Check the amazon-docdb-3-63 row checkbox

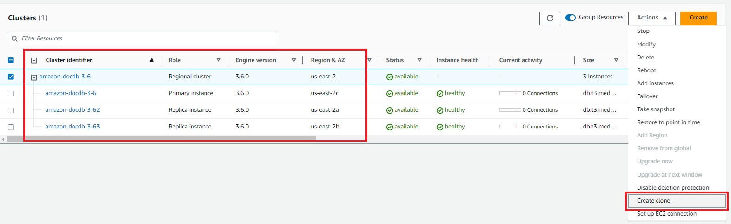point(11,127)
